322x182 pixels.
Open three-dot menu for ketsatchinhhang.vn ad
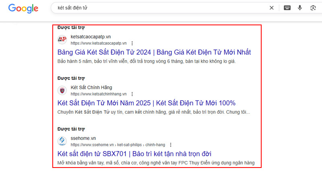pyautogui.click(x=132, y=94)
